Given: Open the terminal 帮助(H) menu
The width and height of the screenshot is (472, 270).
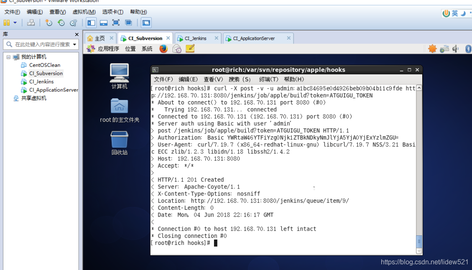Looking at the screenshot, I should (x=294, y=79).
